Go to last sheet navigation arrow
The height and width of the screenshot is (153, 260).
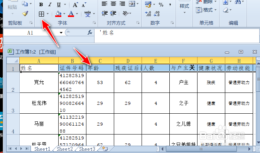point(27,148)
